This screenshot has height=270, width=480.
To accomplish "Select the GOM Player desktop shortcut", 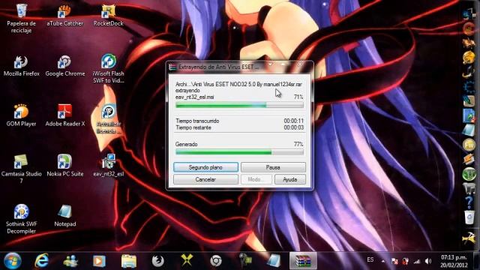I will click(x=21, y=115).
